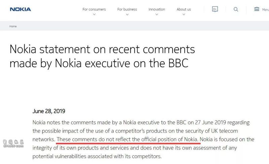Open the About us menu

point(184,9)
